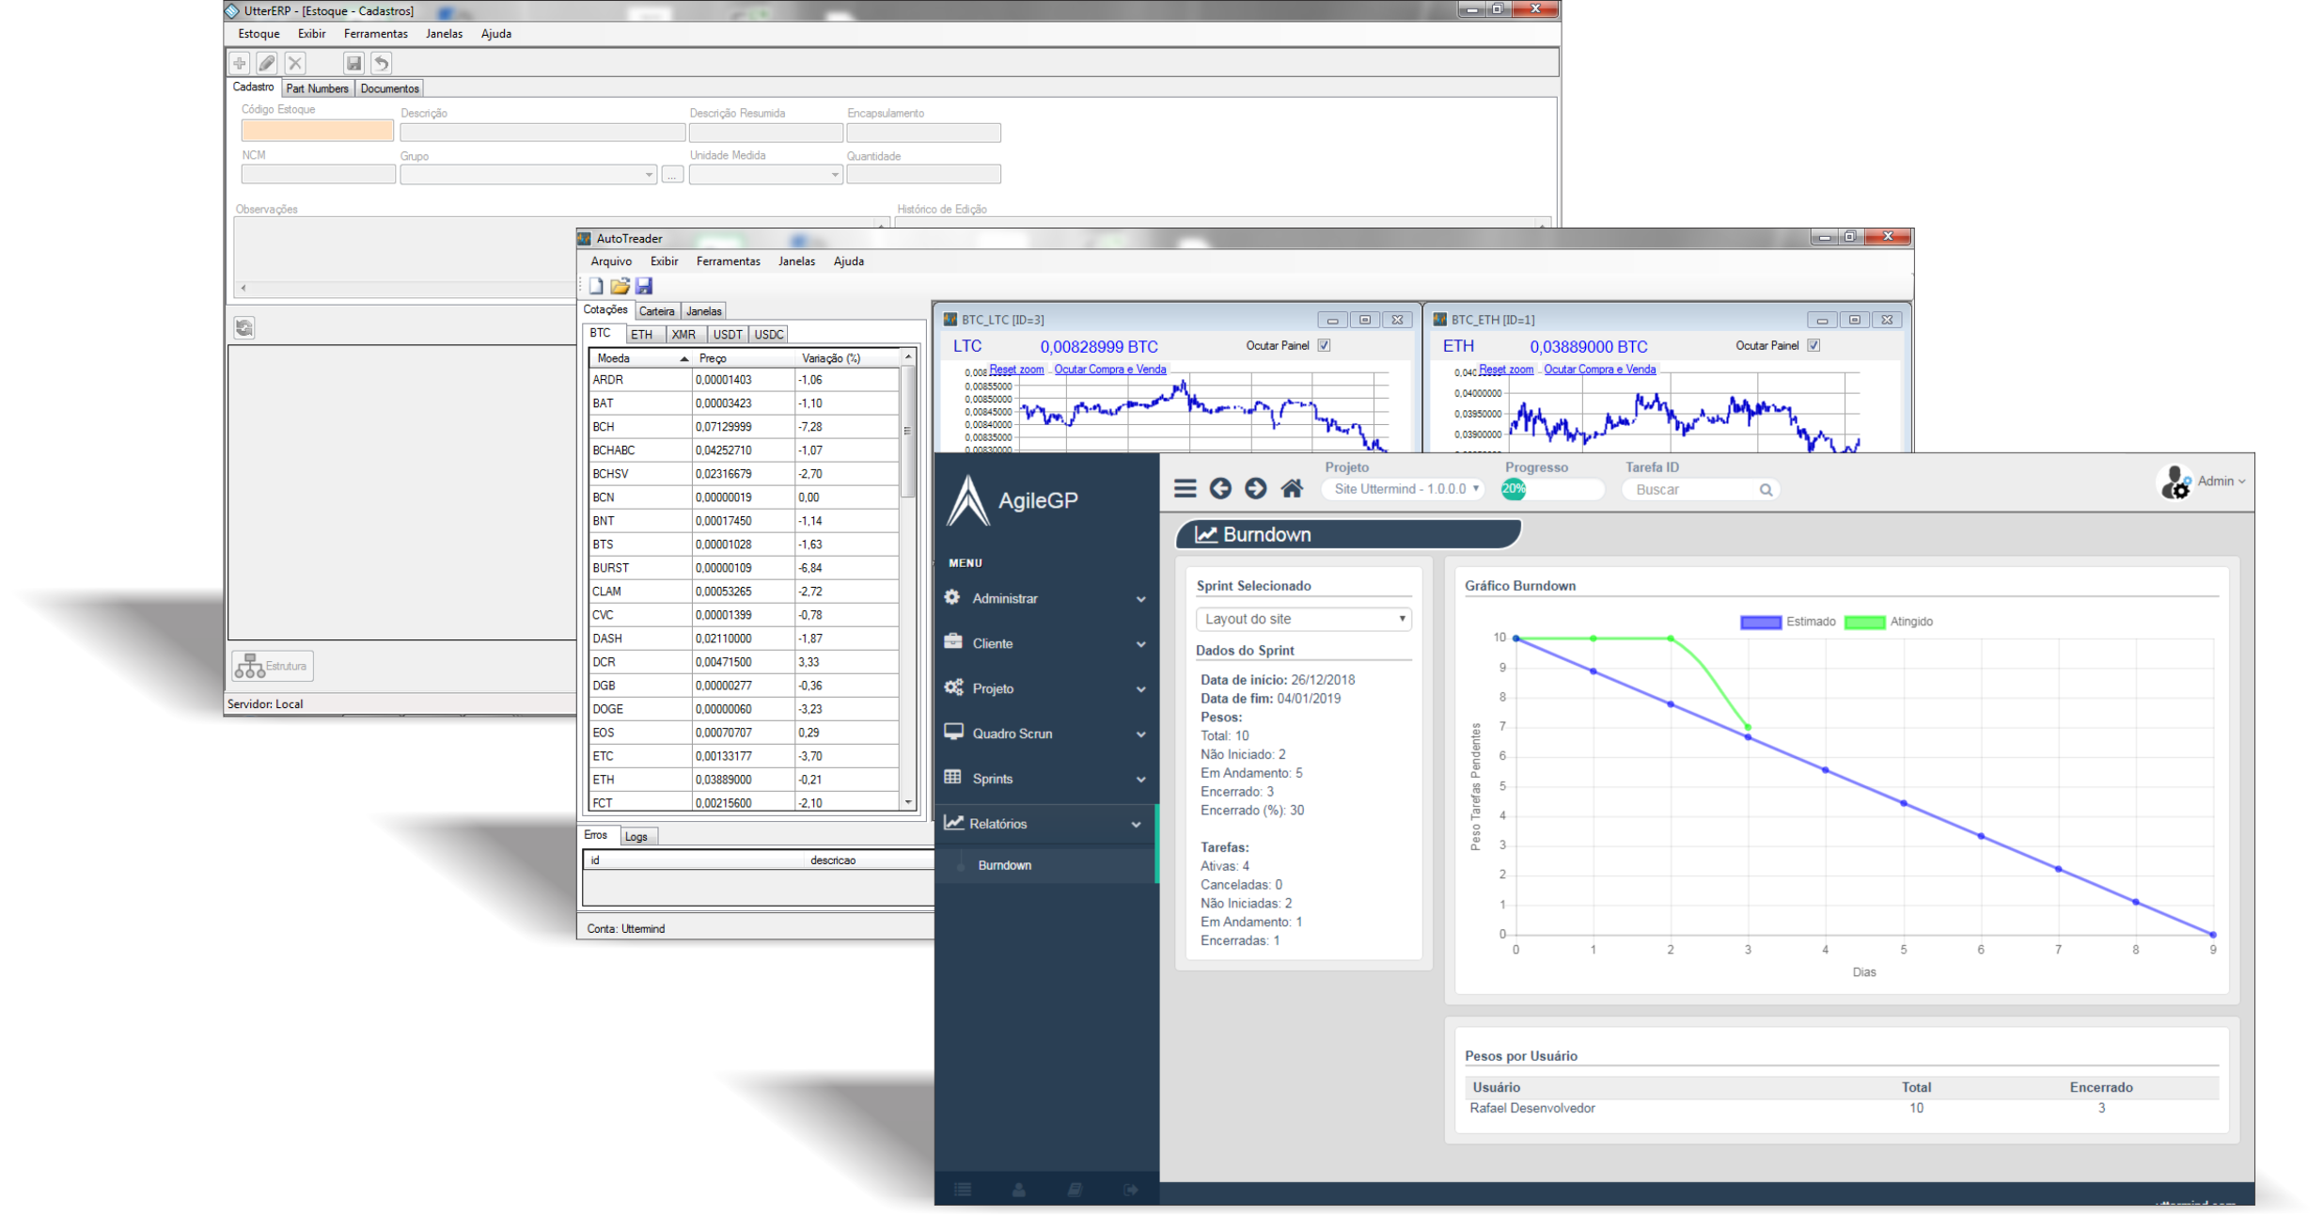Click the user icon in AgileGP sidebar footer

(1019, 1190)
